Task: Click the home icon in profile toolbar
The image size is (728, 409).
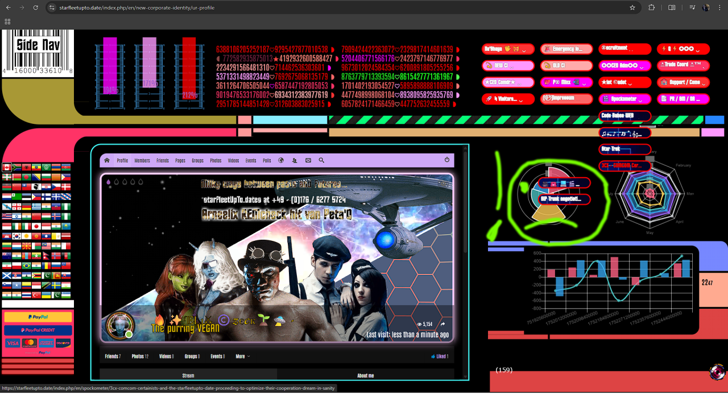Action: coord(106,161)
